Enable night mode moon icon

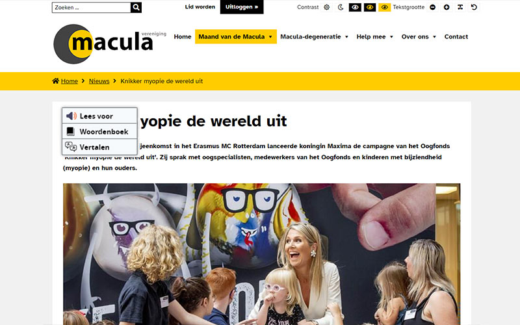pyautogui.click(x=341, y=7)
